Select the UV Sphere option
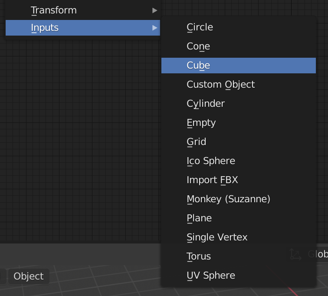This screenshot has width=328, height=296. (210, 276)
